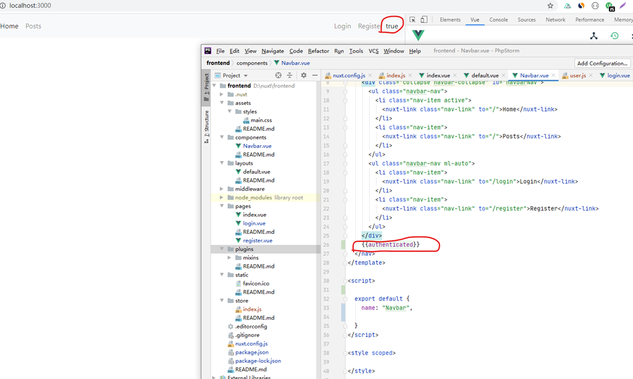Click the Login link in page navbar
This screenshot has width=633, height=379.
pos(342,26)
